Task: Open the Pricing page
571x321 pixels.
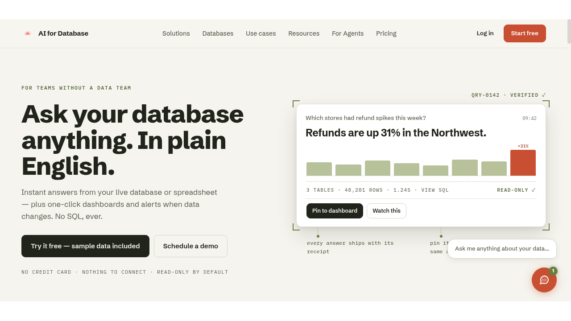Action: coord(386,33)
